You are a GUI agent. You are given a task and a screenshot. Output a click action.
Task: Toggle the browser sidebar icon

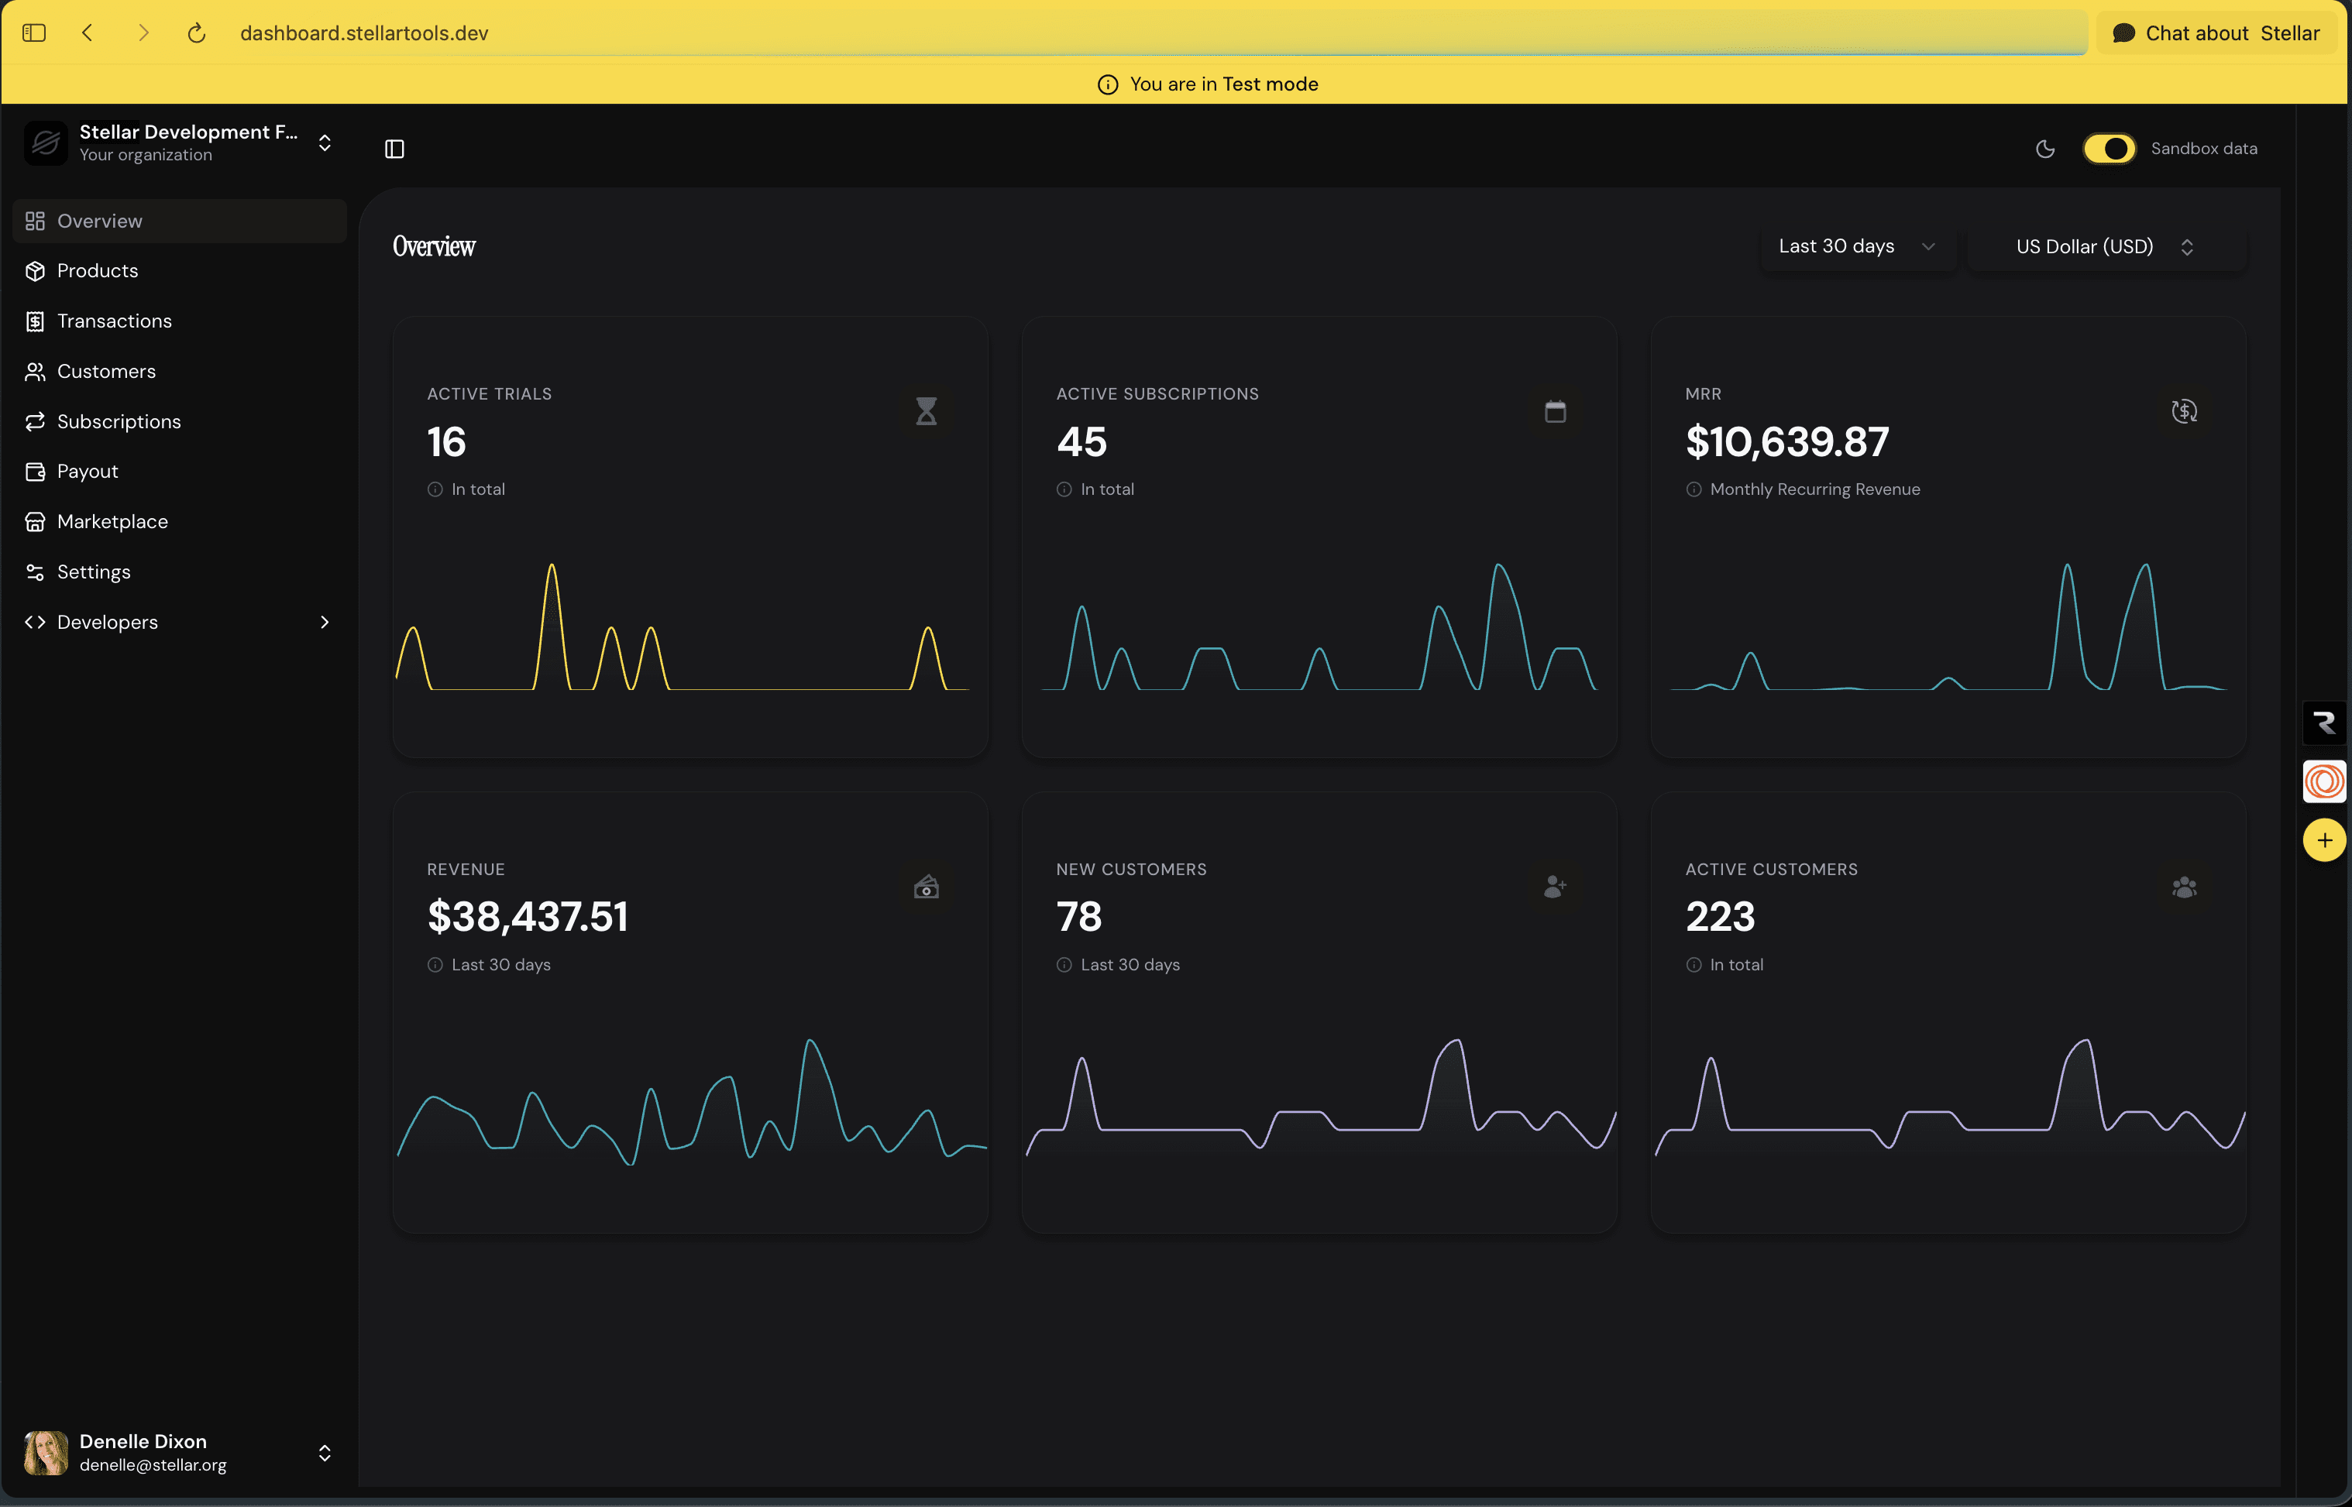click(34, 33)
